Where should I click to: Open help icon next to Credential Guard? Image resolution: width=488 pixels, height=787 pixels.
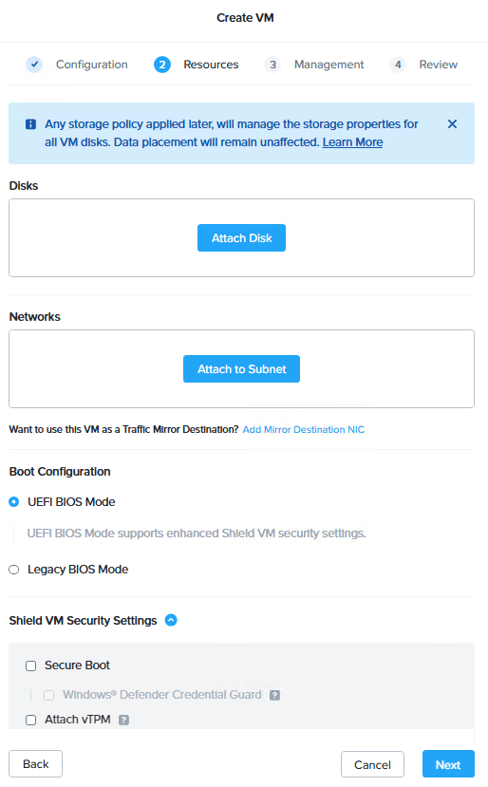coord(274,695)
